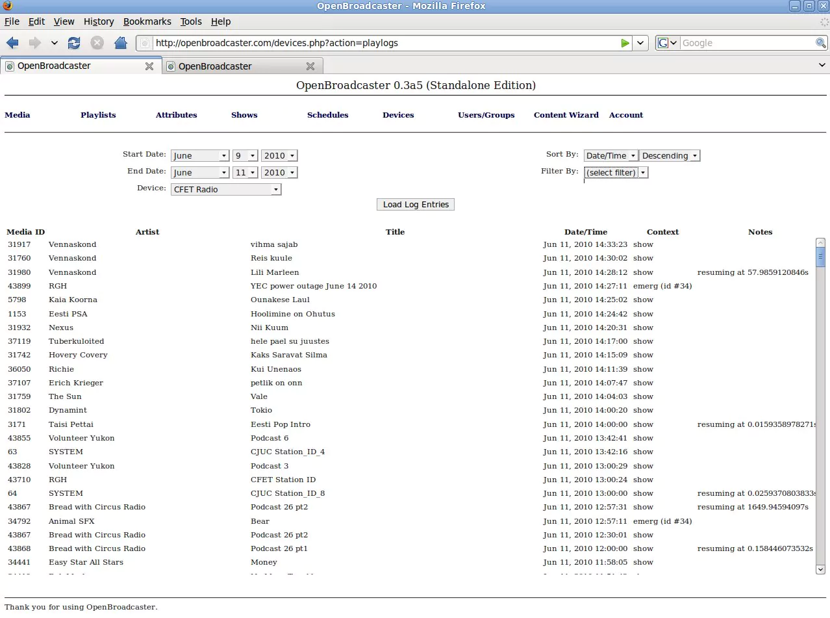
Task: Click the log list scrollbar down arrow
Action: tap(820, 569)
